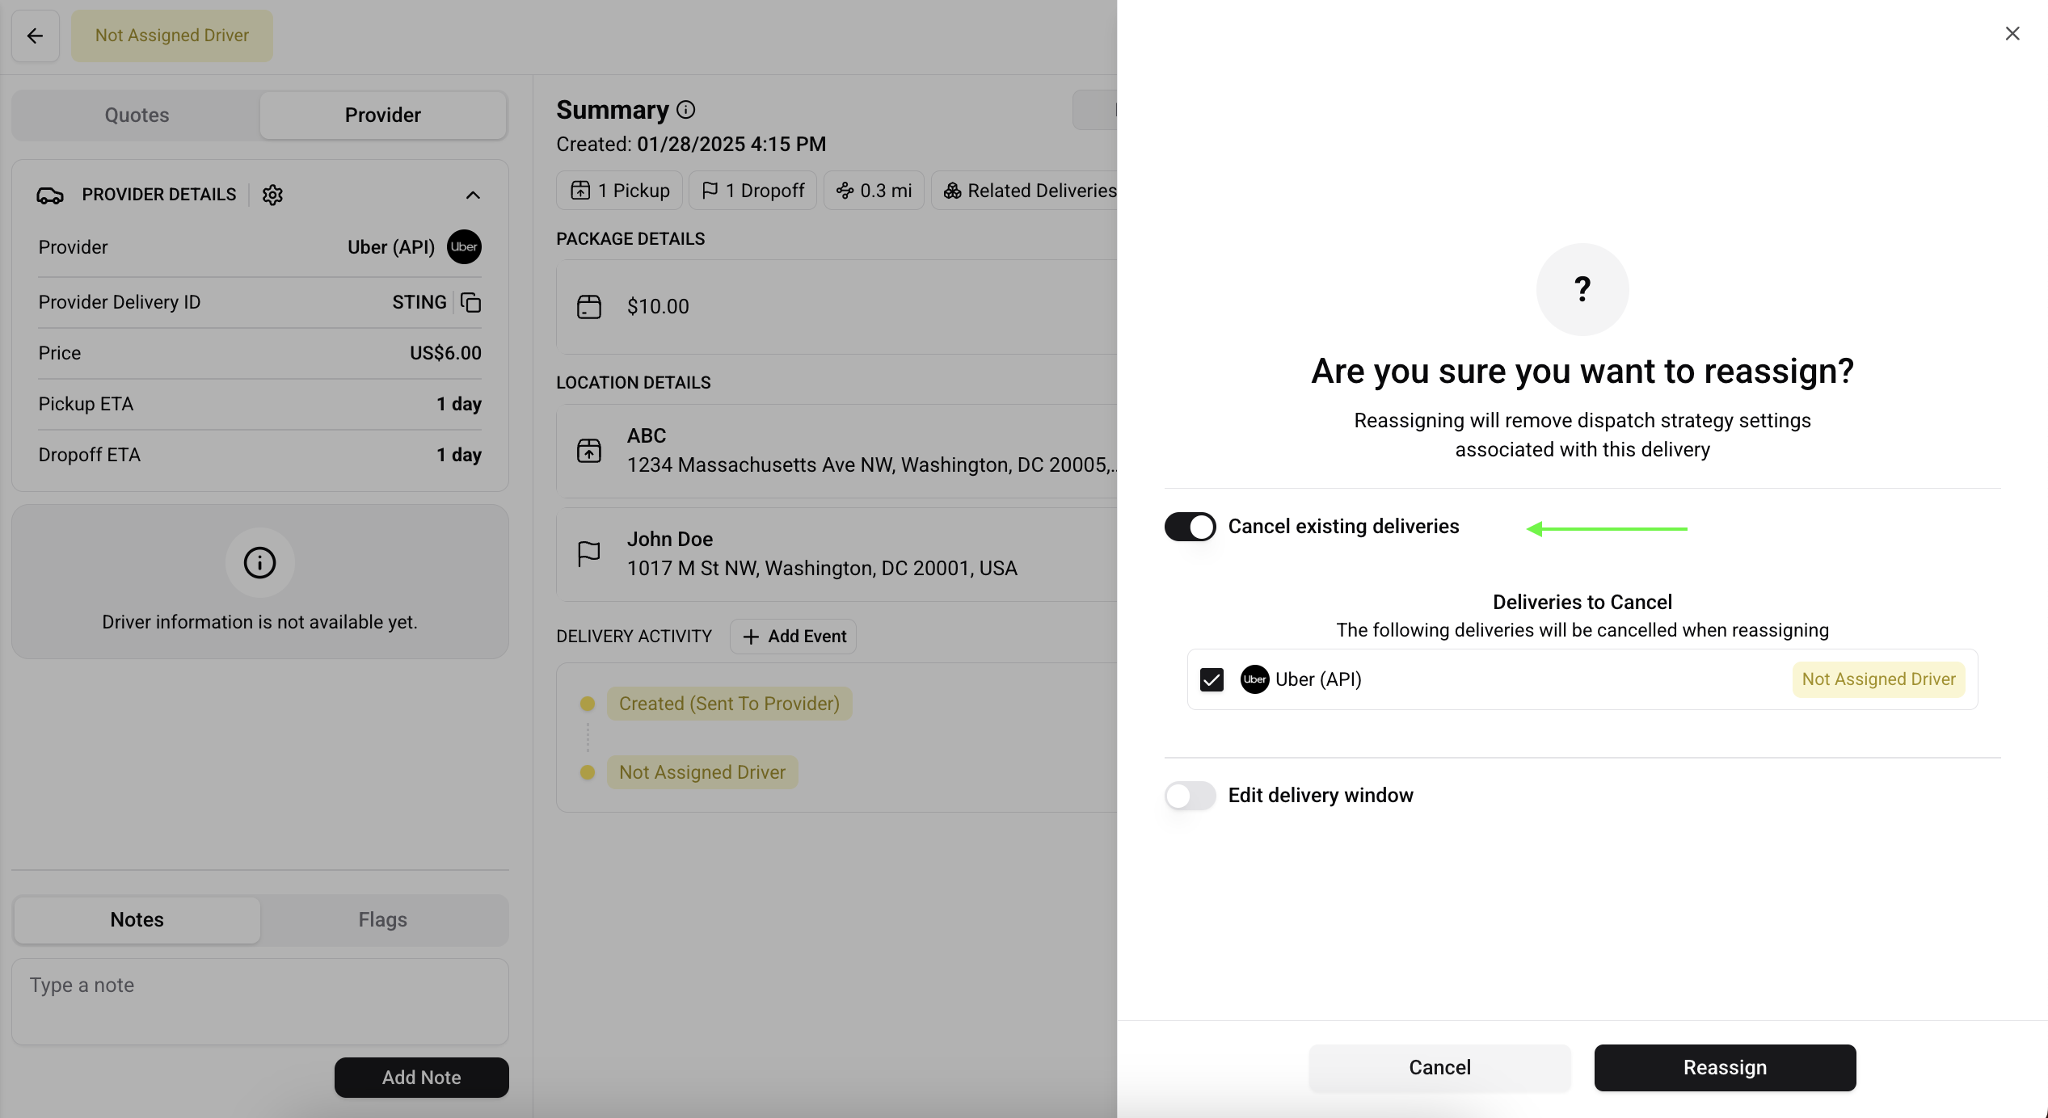The image size is (2048, 1118).
Task: Click the Type a note field
Action: [259, 1001]
